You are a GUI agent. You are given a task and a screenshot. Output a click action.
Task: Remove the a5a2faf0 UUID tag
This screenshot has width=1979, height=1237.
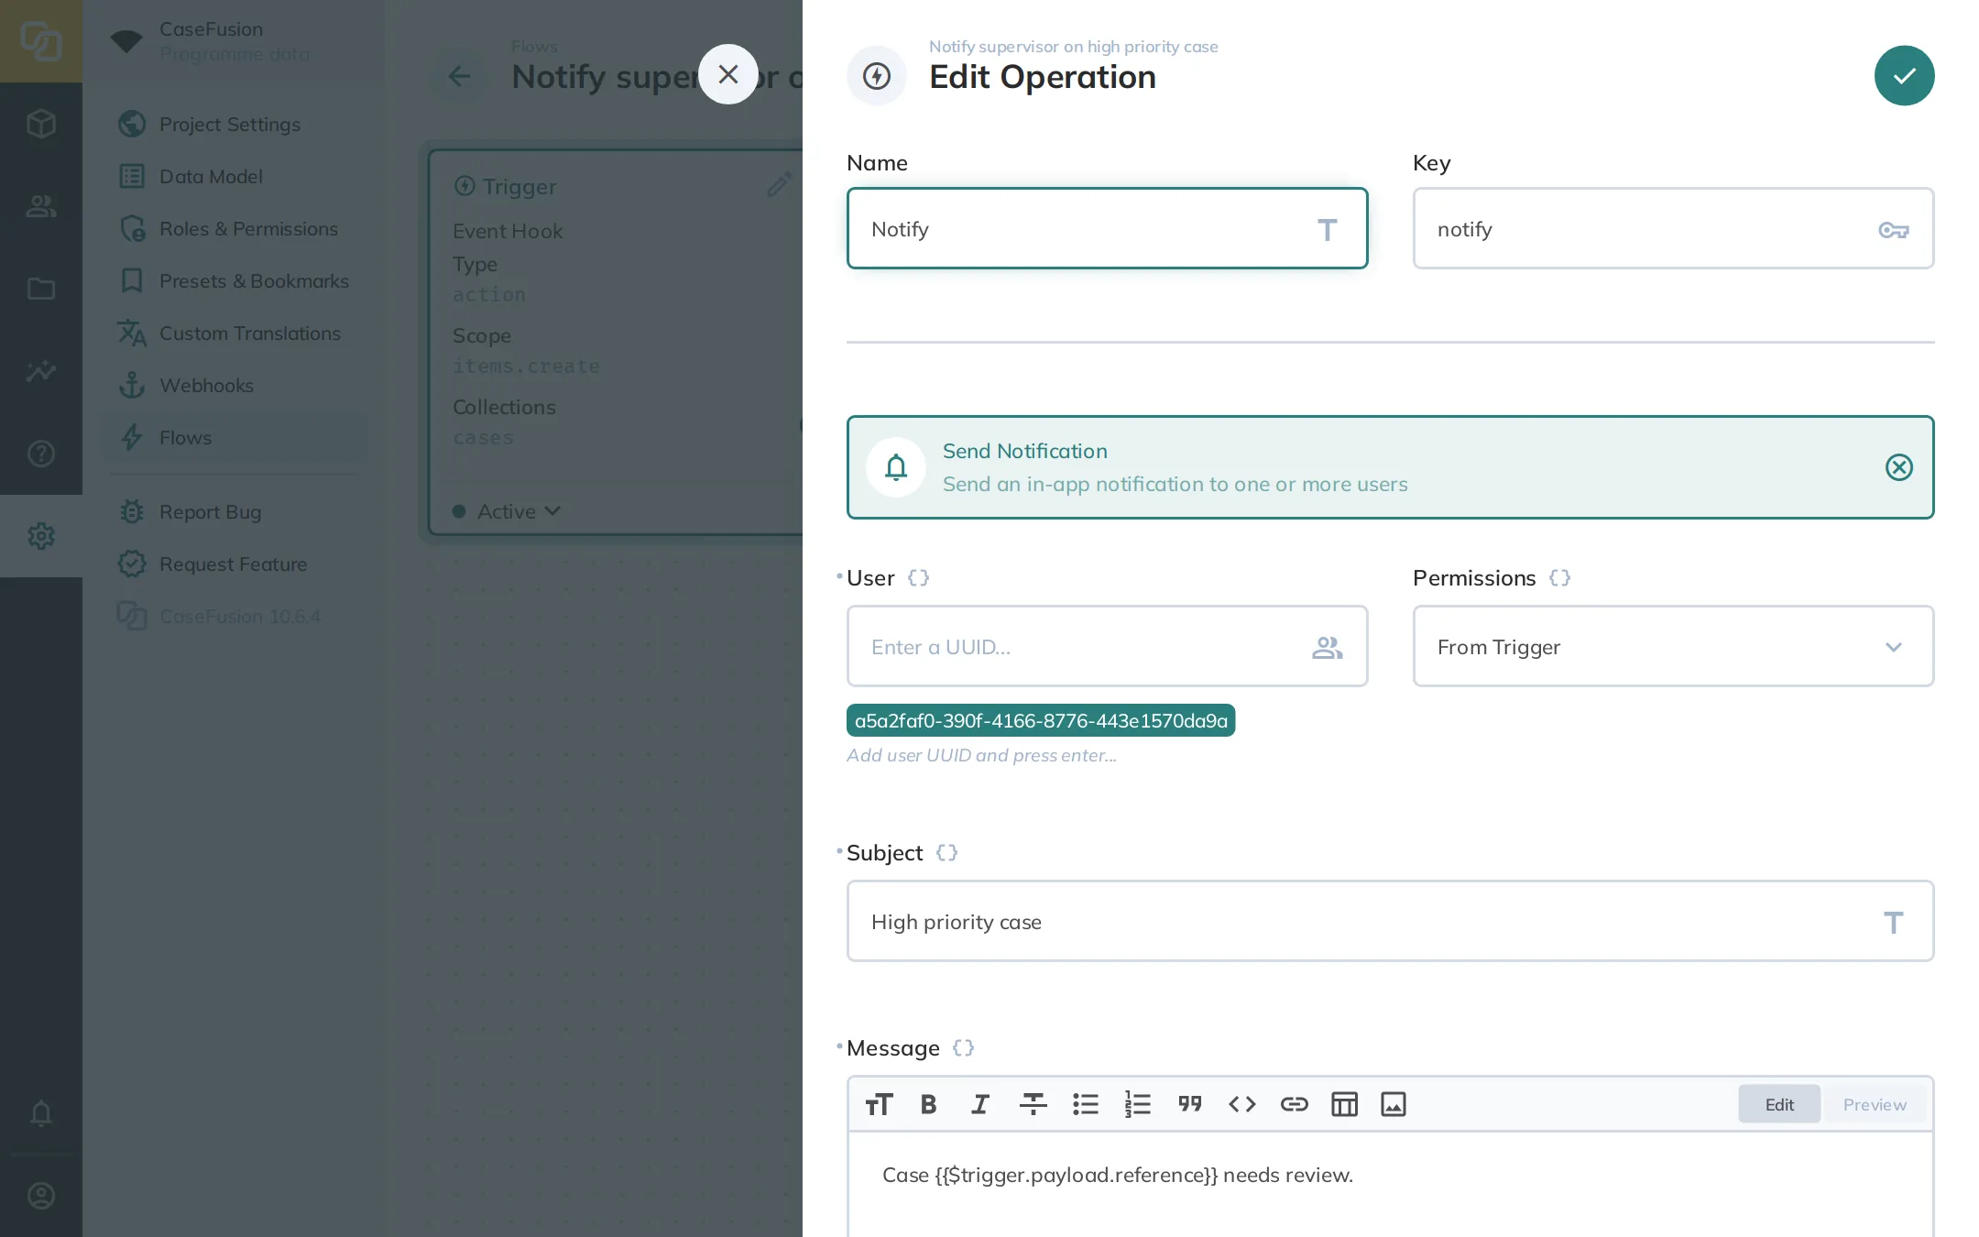pyautogui.click(x=1041, y=720)
